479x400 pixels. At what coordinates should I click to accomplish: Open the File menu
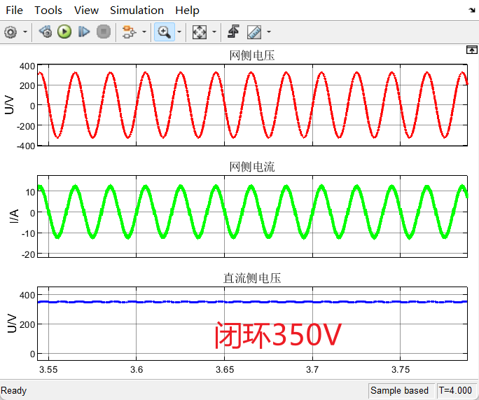pyautogui.click(x=14, y=10)
